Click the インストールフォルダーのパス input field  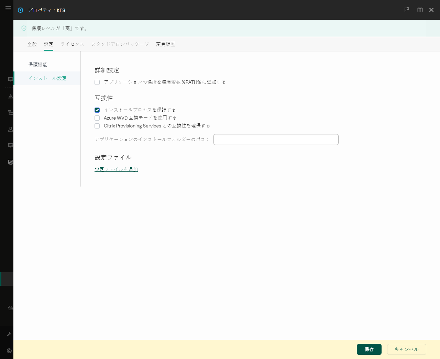pos(276,139)
